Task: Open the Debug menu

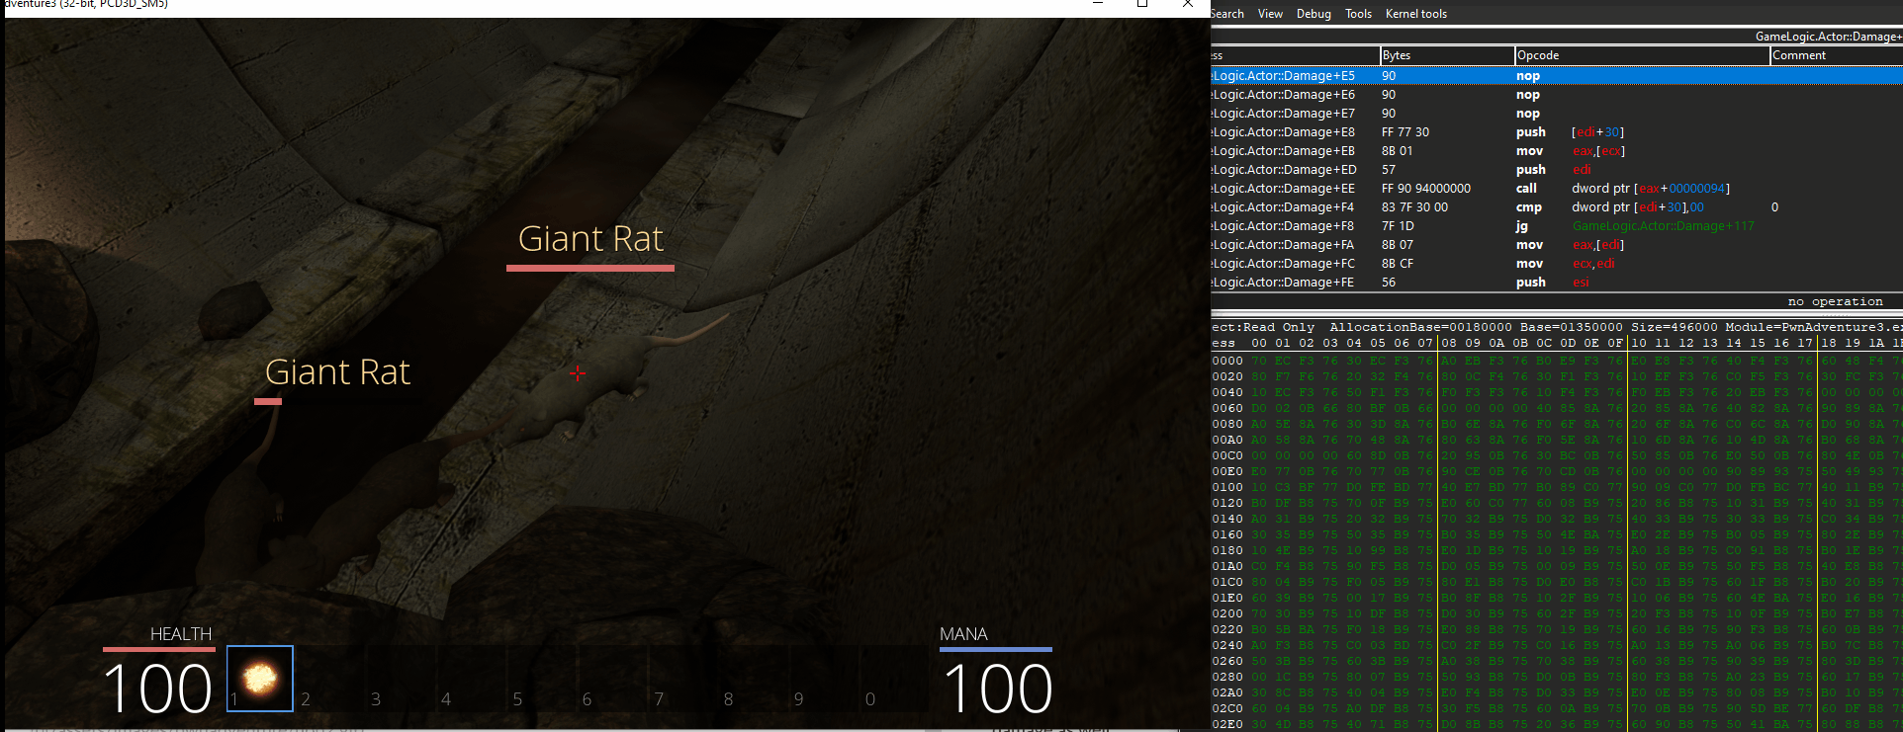Action: (1314, 14)
